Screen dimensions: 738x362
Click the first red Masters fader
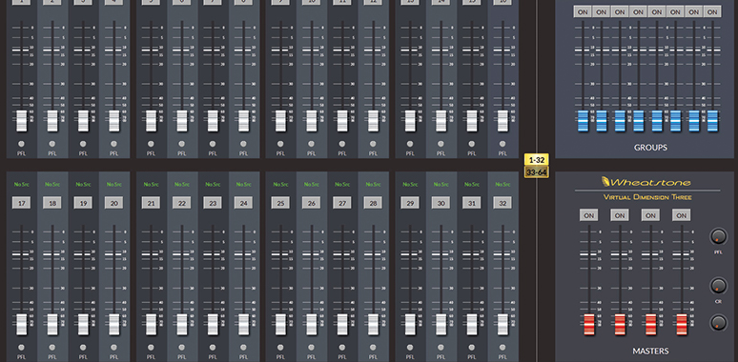tap(588, 324)
